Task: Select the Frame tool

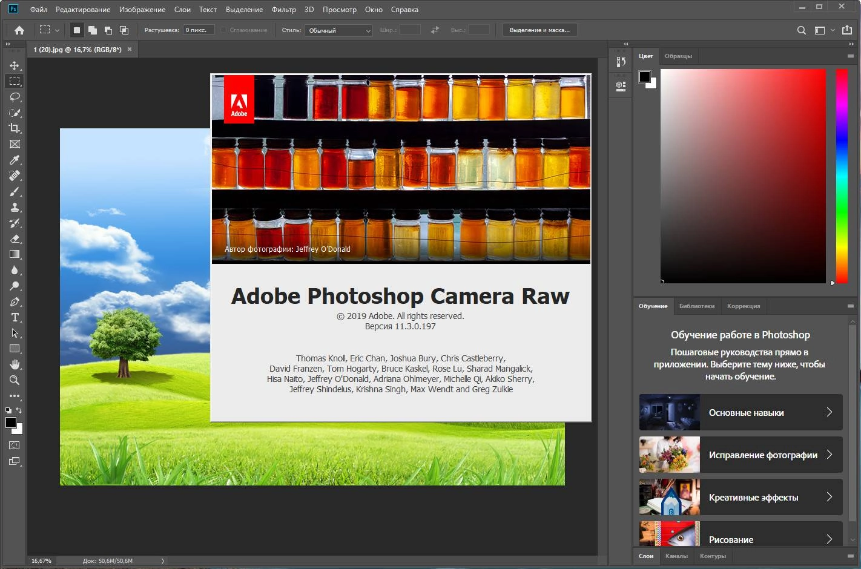Action: click(x=15, y=144)
